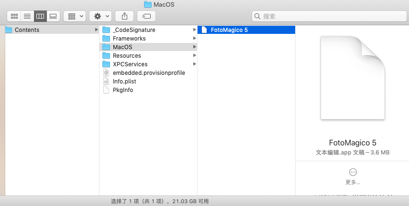409x206 pixels.
Task: Click the _CodeSignature folder icon
Action: click(x=106, y=30)
